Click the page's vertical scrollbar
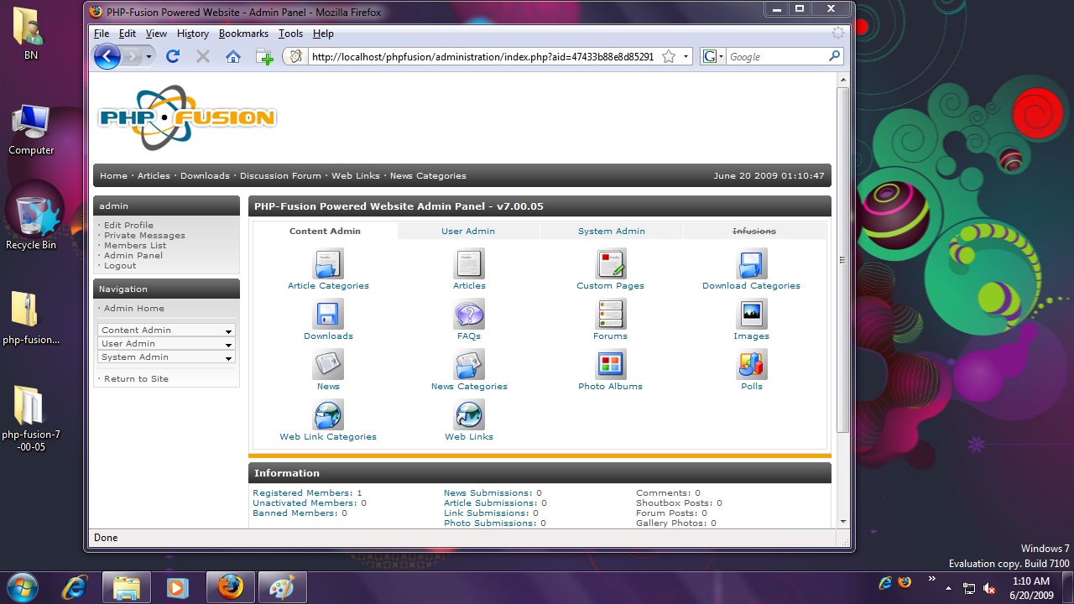Viewport: 1074px width, 604px height. 843,260
